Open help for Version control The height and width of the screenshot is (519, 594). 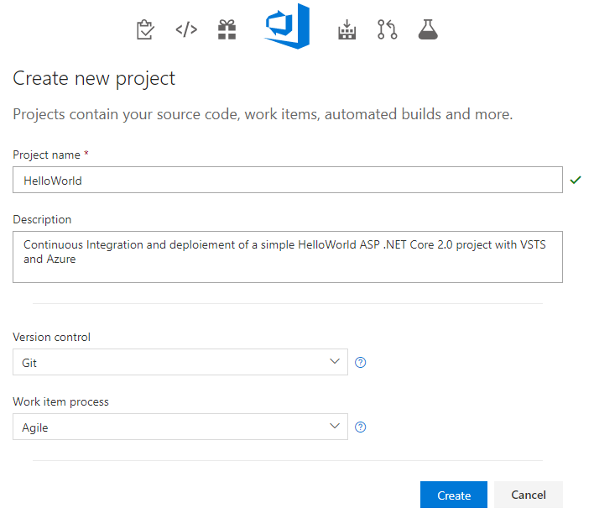click(x=360, y=363)
